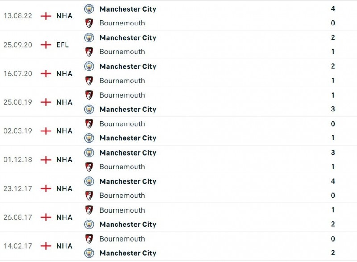Open Manchester City team in 25.09.20 match
Image resolution: width=357 pixels, height=262 pixels.
tap(128, 38)
